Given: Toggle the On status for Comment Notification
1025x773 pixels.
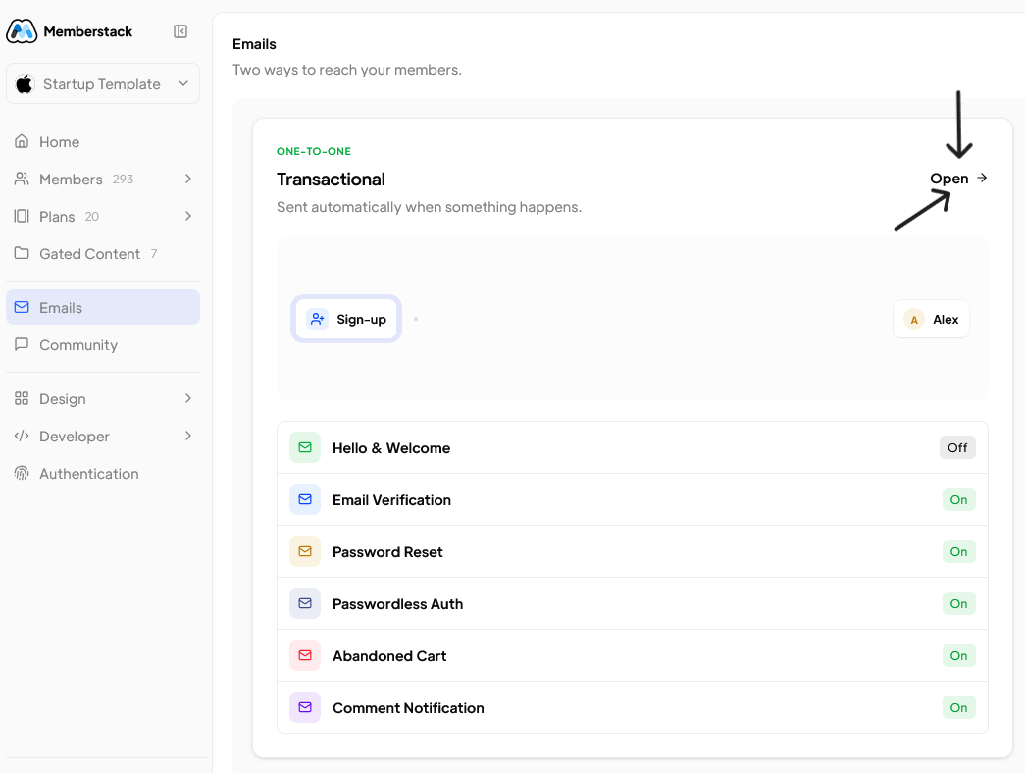Looking at the screenshot, I should 959,707.
